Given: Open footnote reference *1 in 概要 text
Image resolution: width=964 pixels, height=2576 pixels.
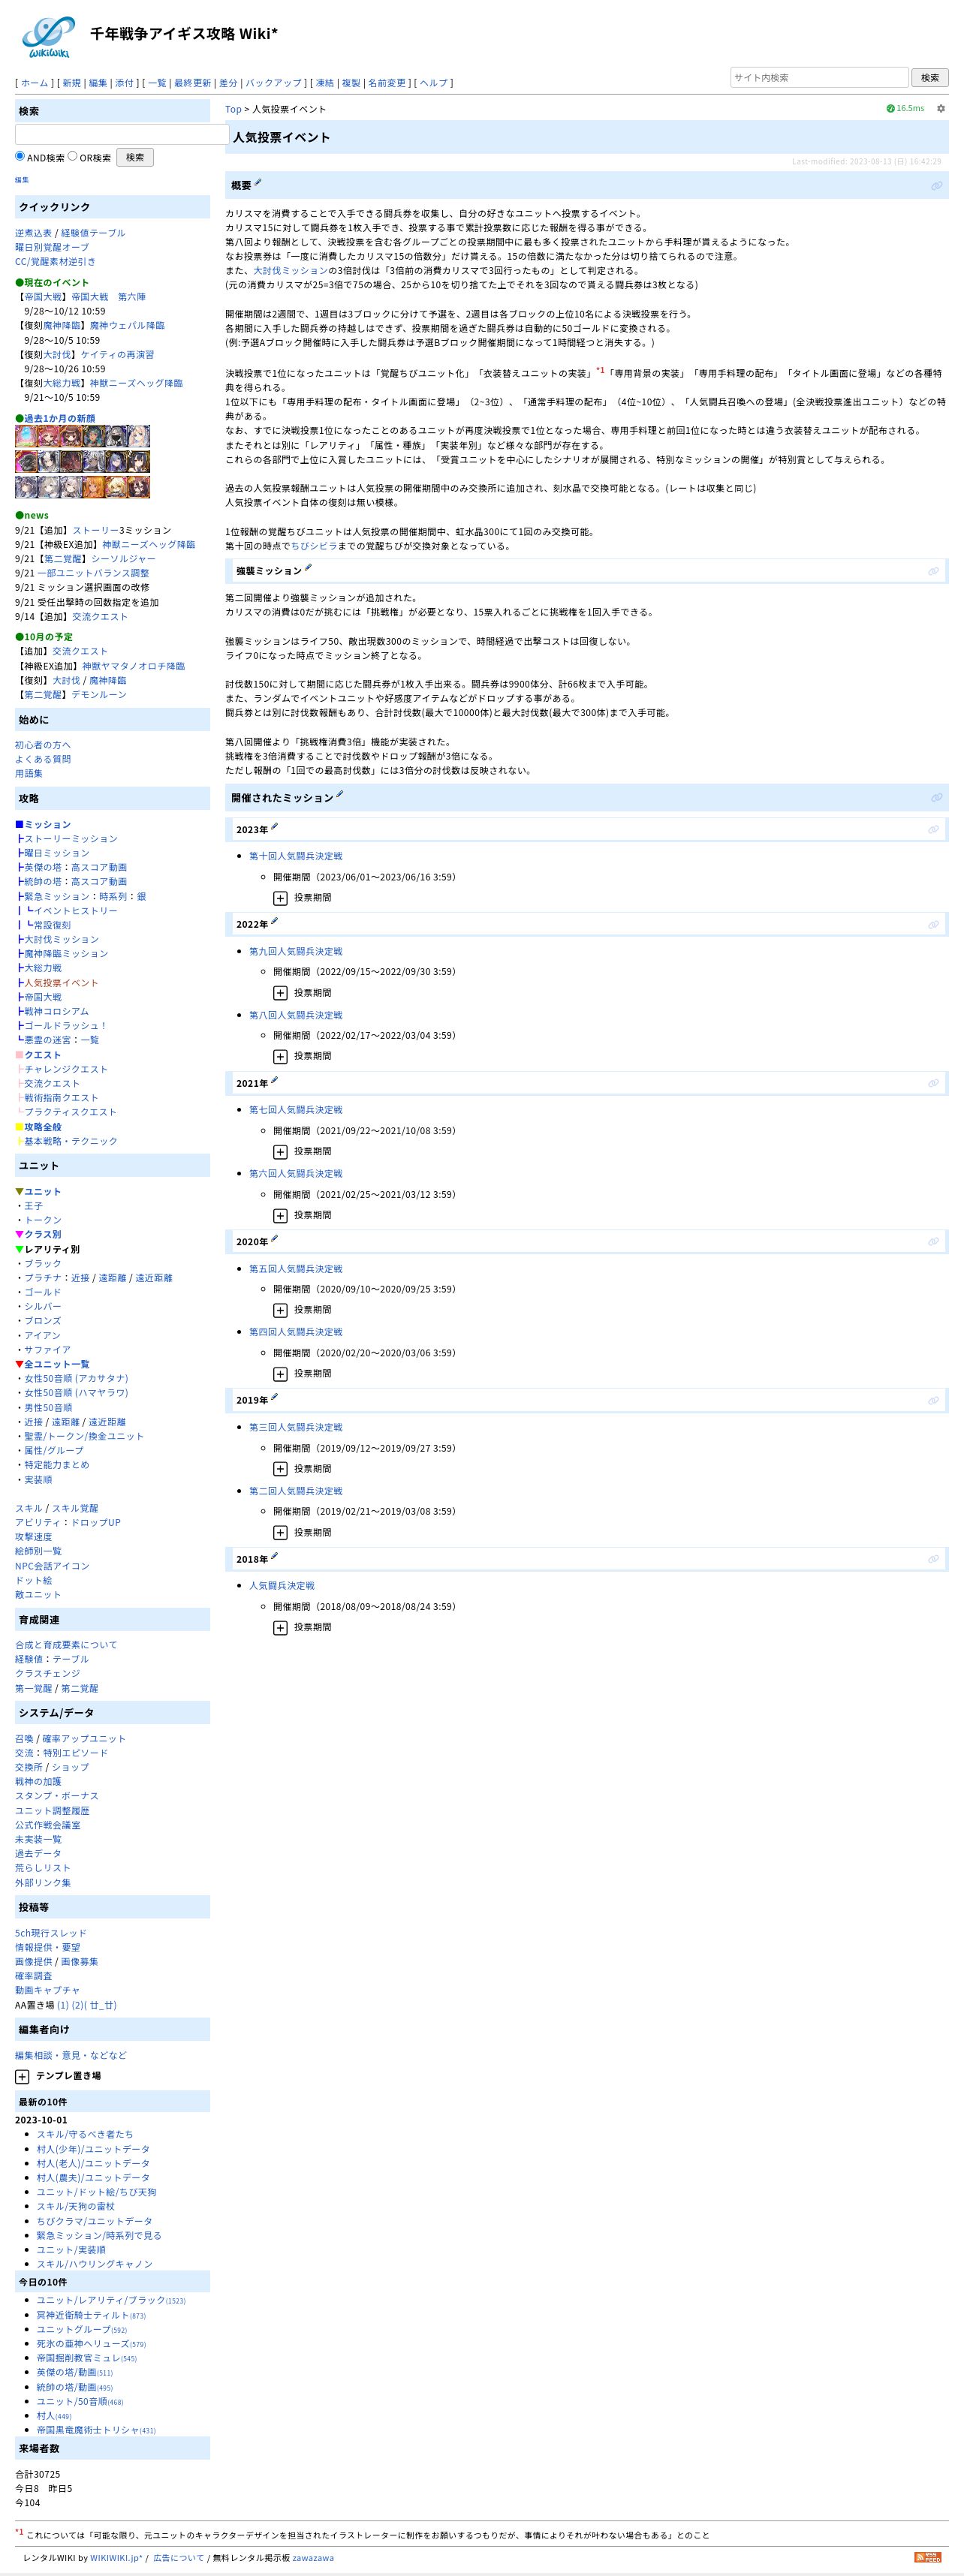Looking at the screenshot, I should 600,371.
